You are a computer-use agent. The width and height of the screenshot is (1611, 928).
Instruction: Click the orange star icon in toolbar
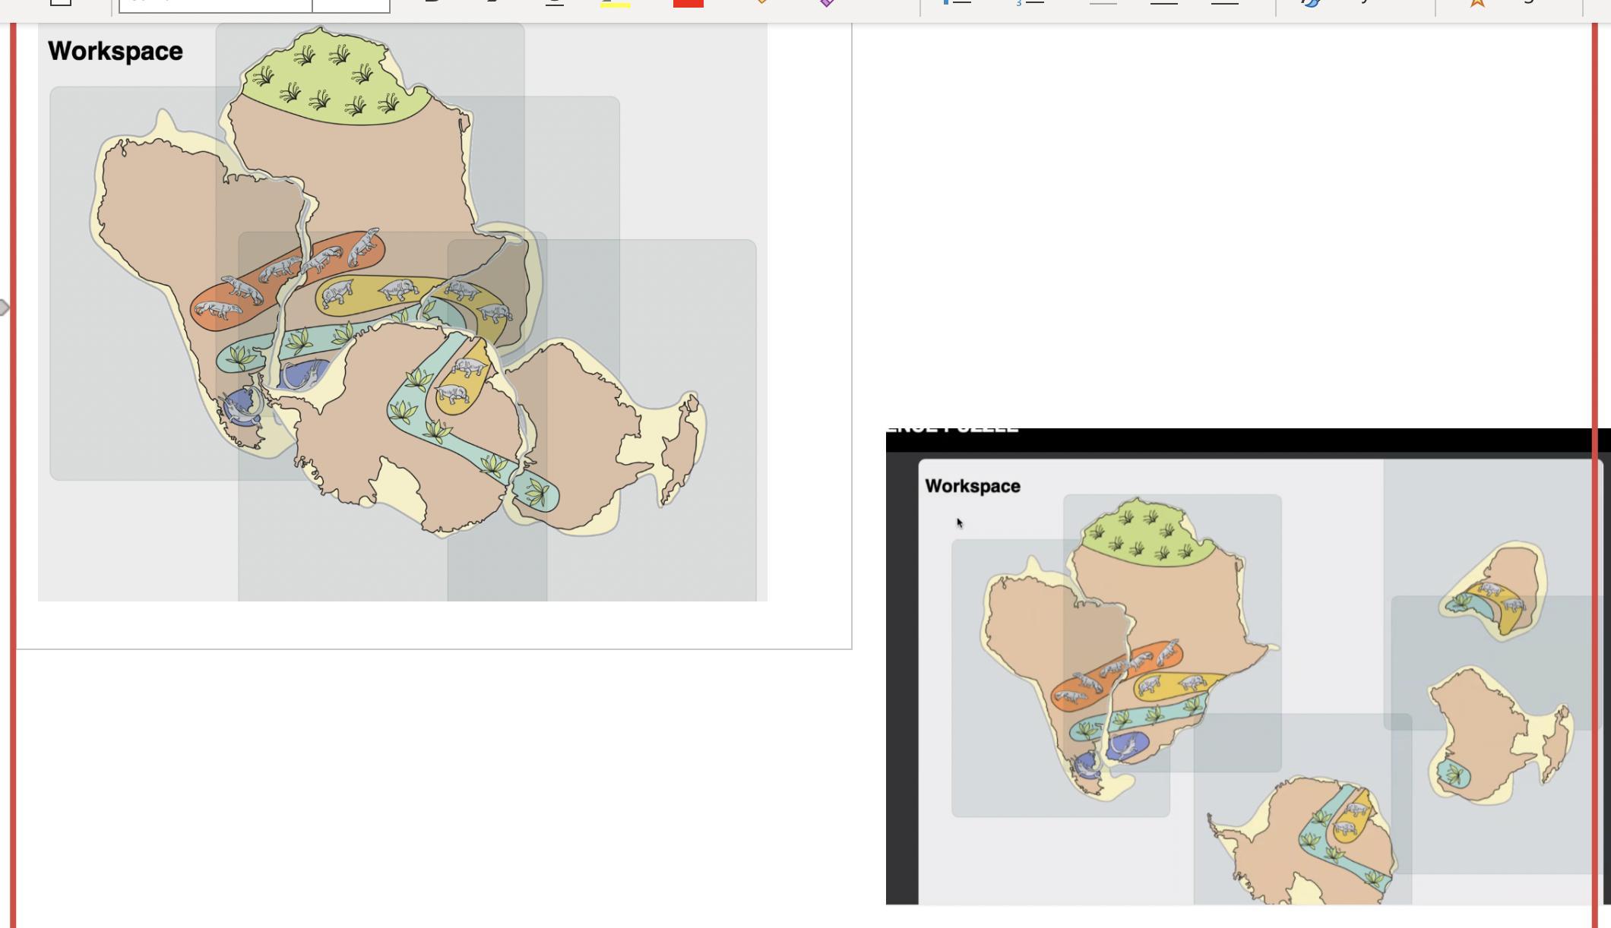1476,3
